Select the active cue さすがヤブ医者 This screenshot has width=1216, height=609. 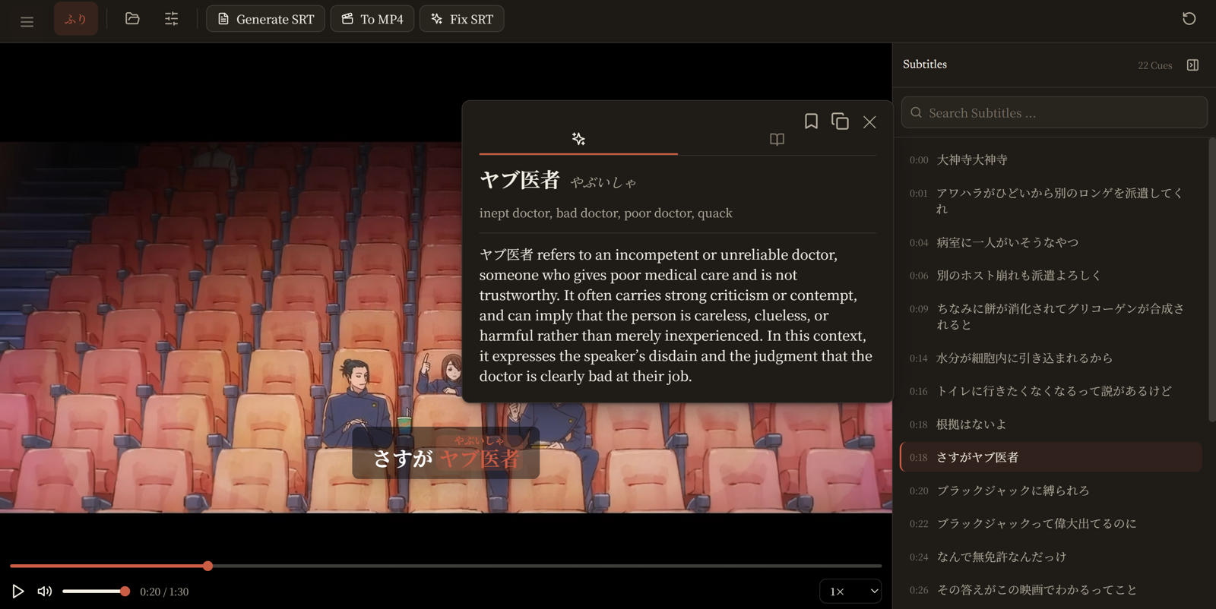(1050, 457)
